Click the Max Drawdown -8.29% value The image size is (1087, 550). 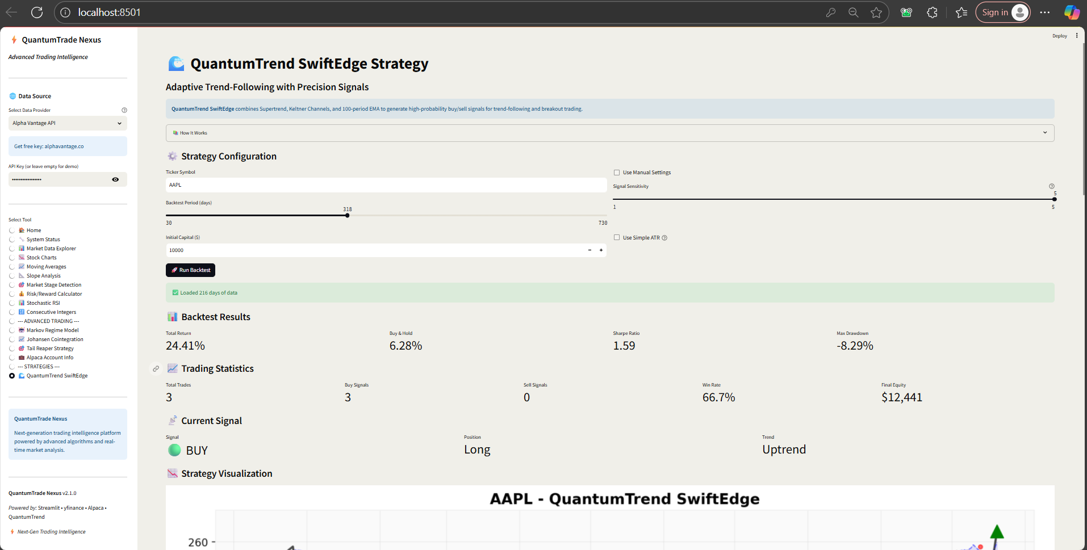[x=855, y=346]
